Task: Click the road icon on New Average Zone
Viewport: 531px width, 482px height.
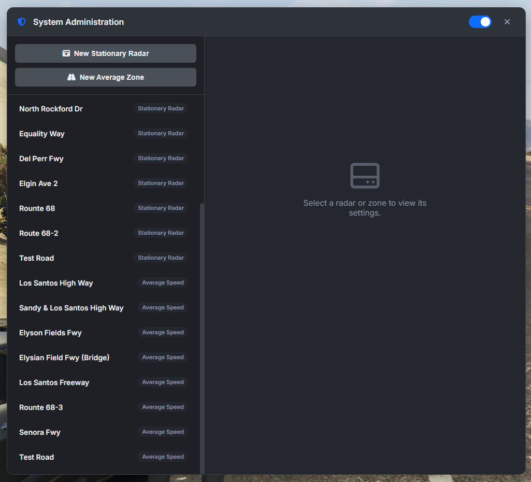Action: (71, 77)
